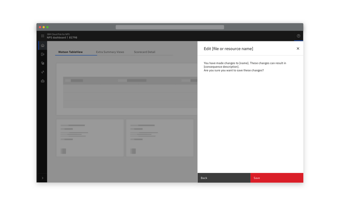Viewport: 340px width, 206px height.
Task: Open the reports panel icon below Home
Action: pyautogui.click(x=42, y=54)
